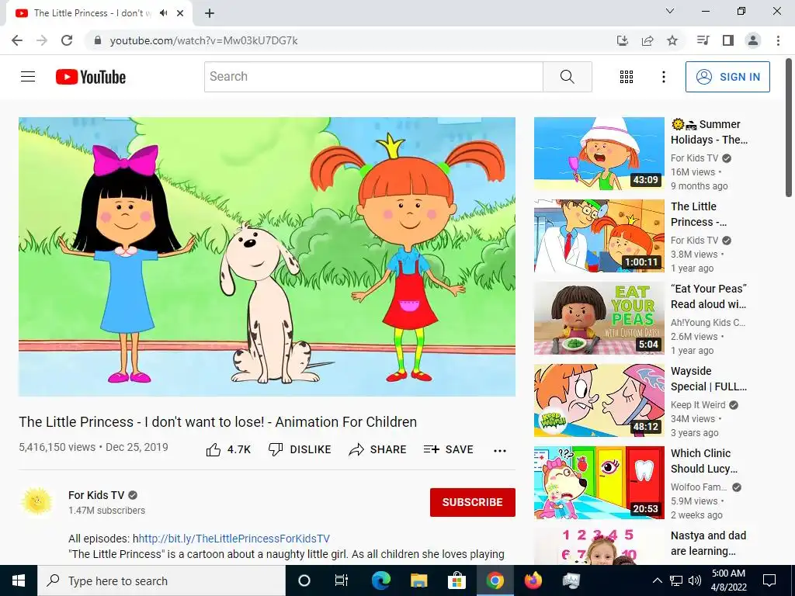This screenshot has height=596, width=795.
Task: Click the Ah!Young Kids channel name
Action: [708, 322]
